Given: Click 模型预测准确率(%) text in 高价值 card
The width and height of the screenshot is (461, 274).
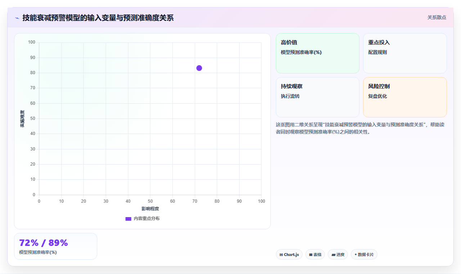Looking at the screenshot, I should pos(301,52).
